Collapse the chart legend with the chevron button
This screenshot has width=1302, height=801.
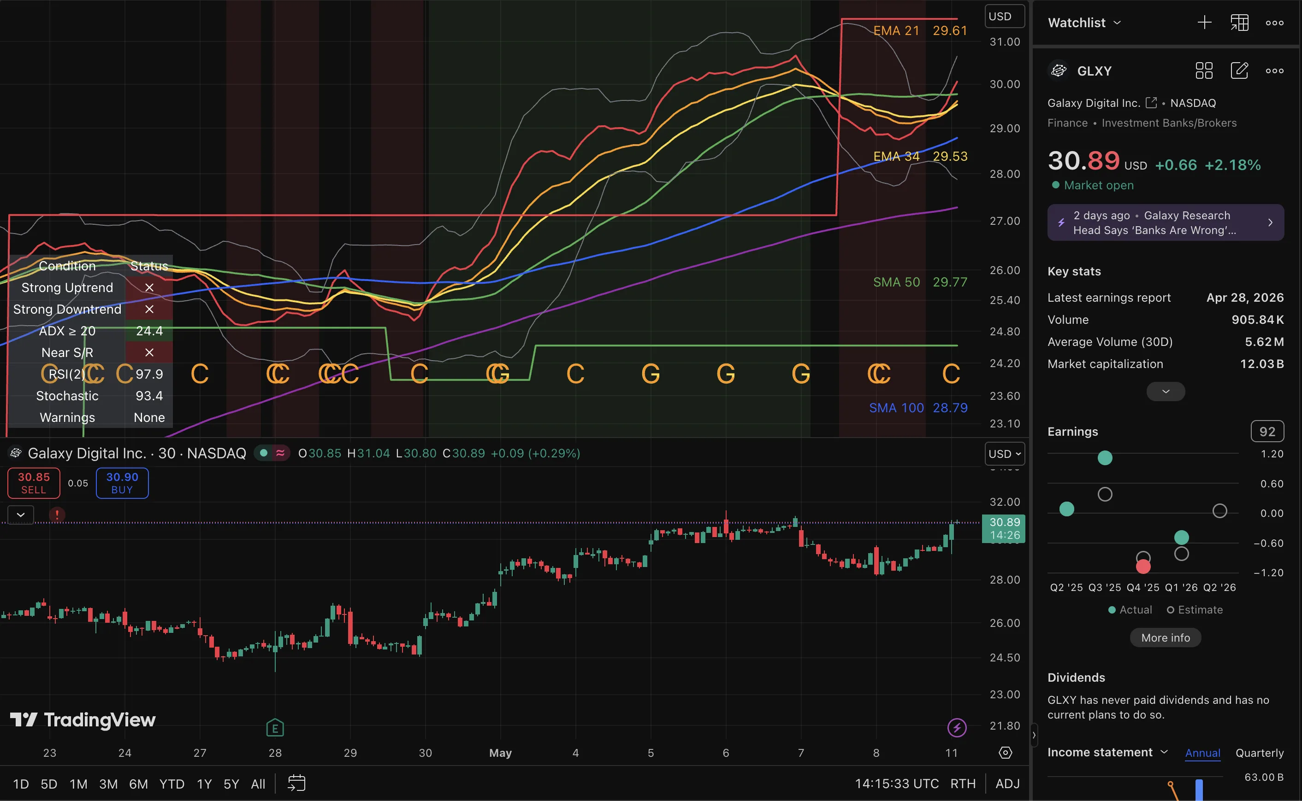point(21,515)
